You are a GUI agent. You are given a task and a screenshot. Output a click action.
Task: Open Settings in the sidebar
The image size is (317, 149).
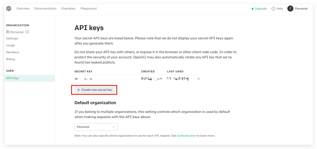click(12, 39)
